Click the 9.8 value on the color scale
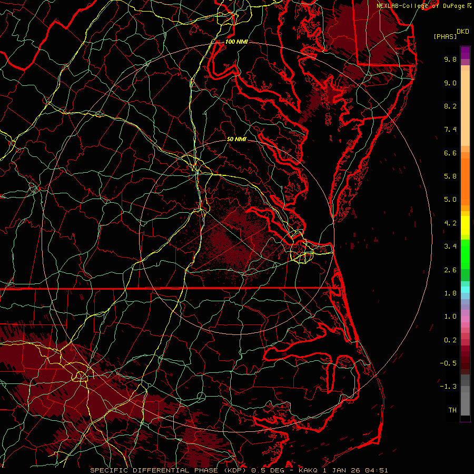This screenshot has height=474, width=474. 450,59
